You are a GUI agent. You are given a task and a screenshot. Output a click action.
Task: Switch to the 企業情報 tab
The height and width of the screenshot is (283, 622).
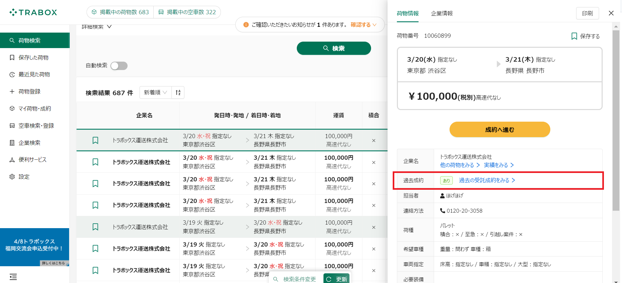coord(442,14)
